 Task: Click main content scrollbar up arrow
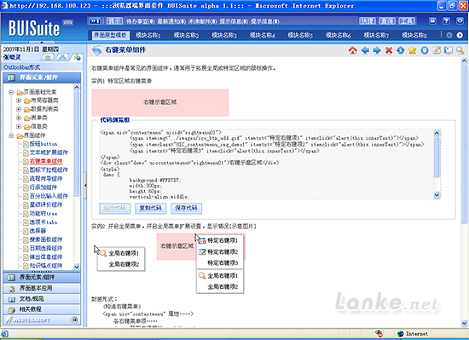click(464, 61)
